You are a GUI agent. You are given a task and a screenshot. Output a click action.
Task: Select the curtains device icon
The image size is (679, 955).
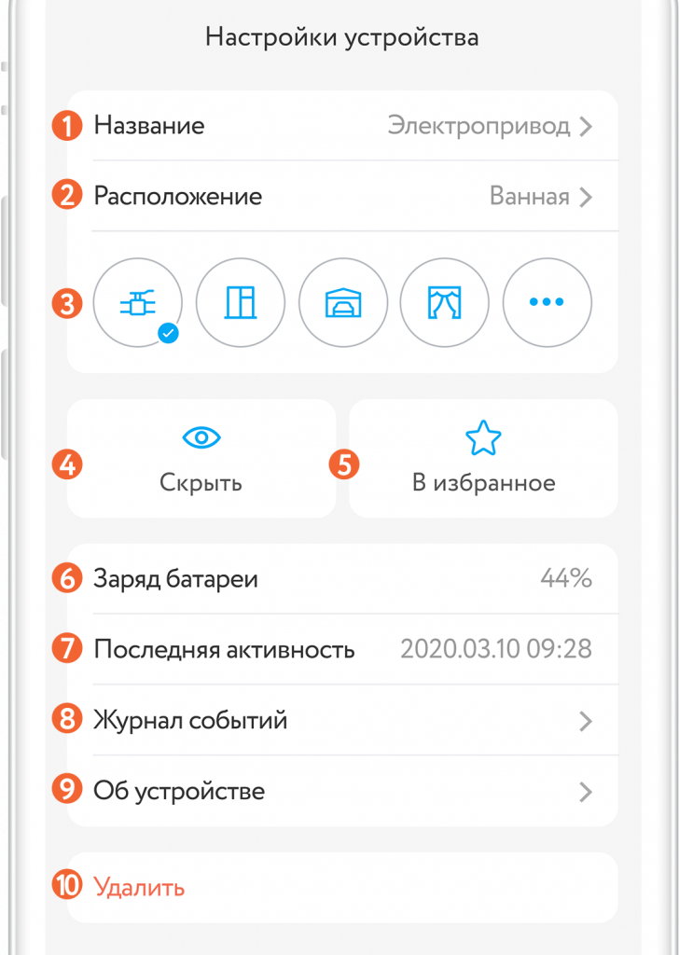coord(445,302)
